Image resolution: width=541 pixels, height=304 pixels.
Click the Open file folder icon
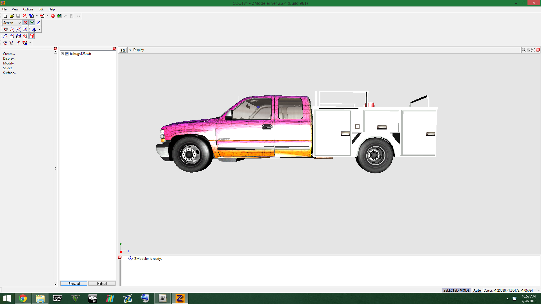pos(12,16)
